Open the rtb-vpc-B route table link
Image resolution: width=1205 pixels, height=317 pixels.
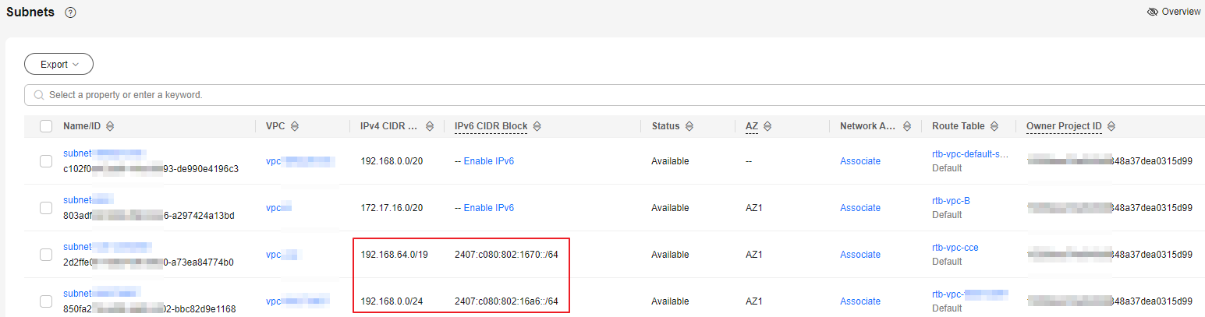[x=951, y=201]
